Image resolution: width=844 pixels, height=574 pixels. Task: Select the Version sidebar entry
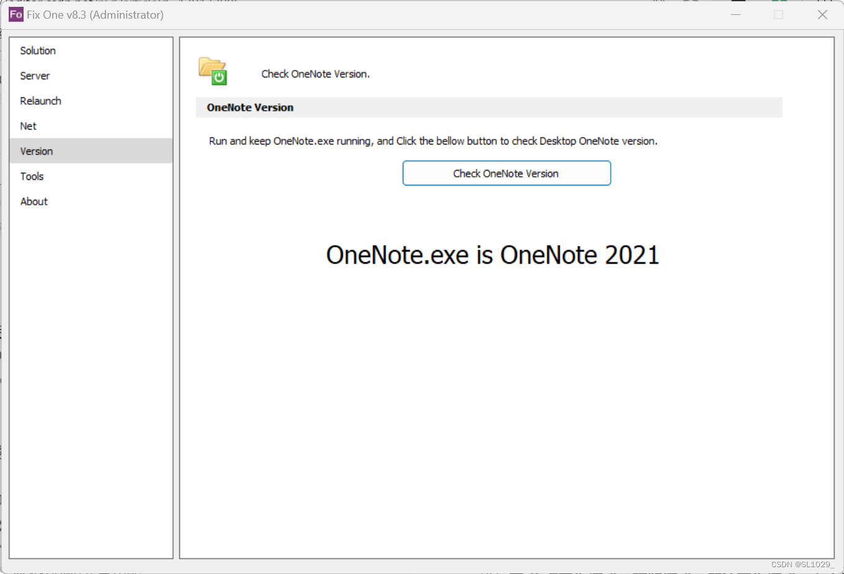[91, 151]
